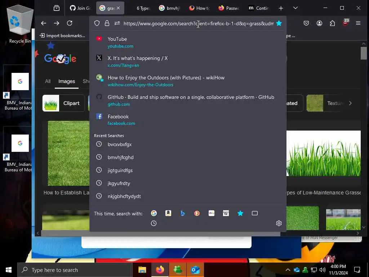369x277 pixels.
Task: Click the uBlock extension icon with badge 23
Action: point(346,23)
